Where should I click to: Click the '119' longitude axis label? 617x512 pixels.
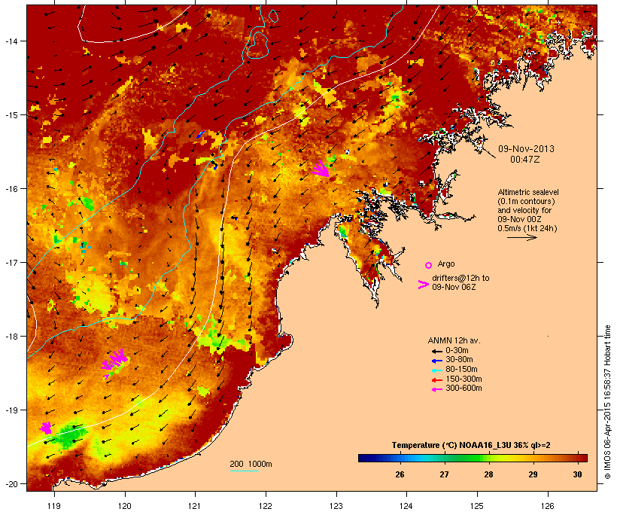pos(54,506)
